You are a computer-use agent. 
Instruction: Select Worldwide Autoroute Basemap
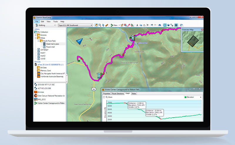52,77
